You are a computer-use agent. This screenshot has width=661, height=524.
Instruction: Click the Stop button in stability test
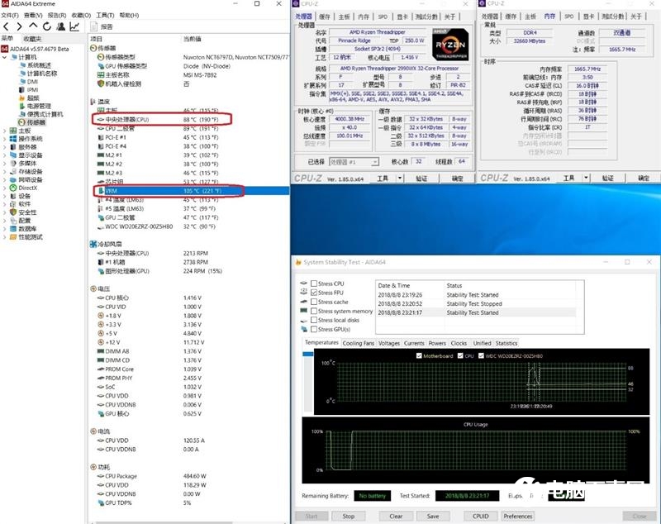coord(349,516)
